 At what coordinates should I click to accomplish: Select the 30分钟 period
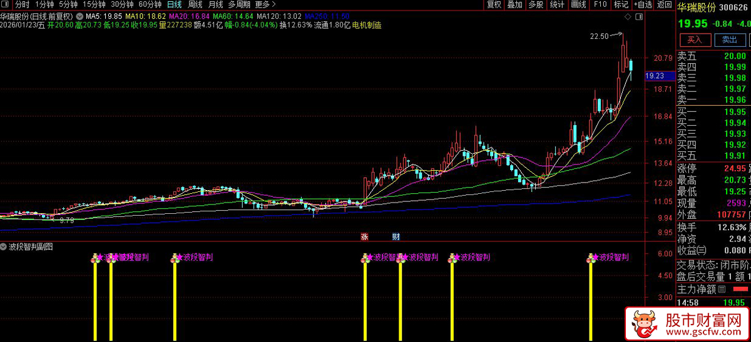click(122, 4)
